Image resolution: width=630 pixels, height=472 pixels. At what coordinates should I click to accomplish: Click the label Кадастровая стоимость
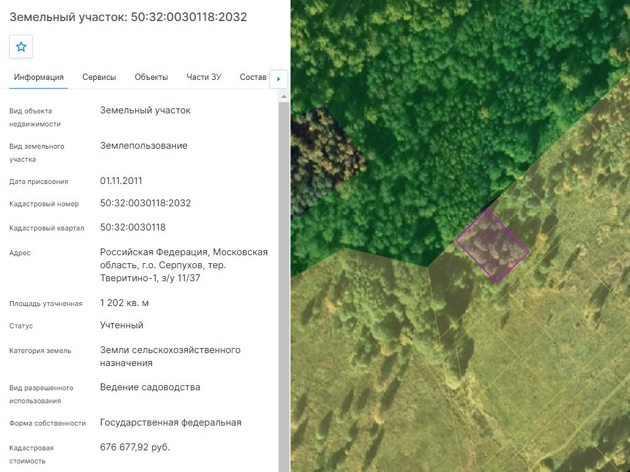click(x=32, y=454)
